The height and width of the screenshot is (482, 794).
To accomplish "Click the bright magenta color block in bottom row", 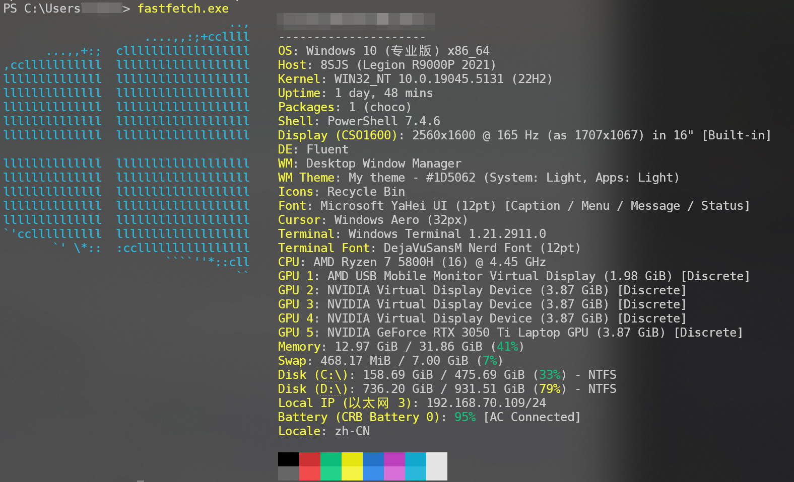I will (394, 473).
